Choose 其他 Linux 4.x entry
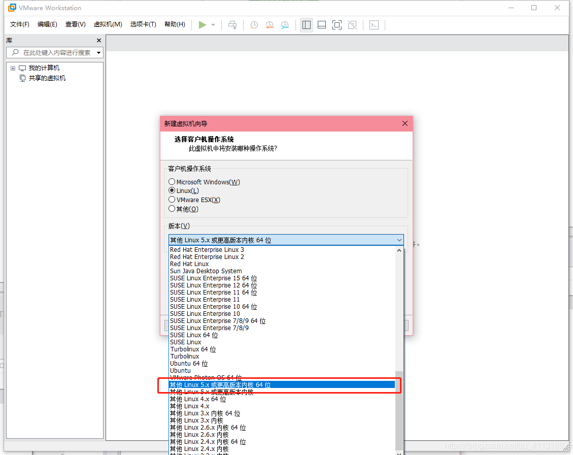 click(x=282, y=406)
